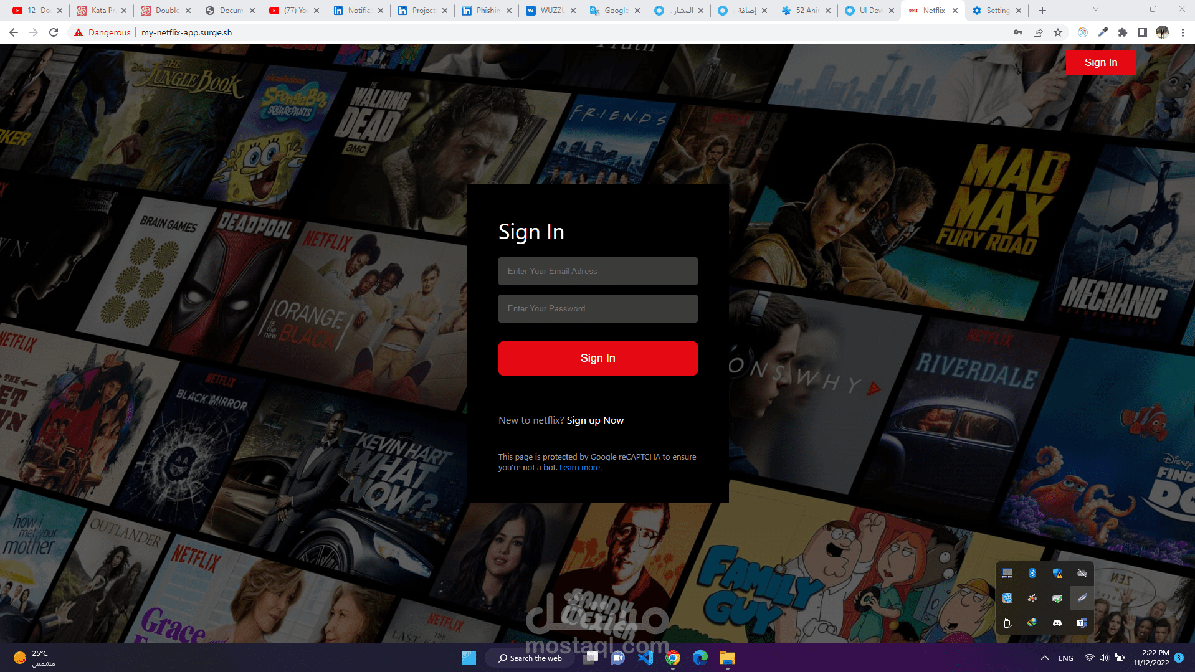Screen dimensions: 1195x672
Task: Open Wi-Fi network settings in the tray
Action: point(1090,658)
